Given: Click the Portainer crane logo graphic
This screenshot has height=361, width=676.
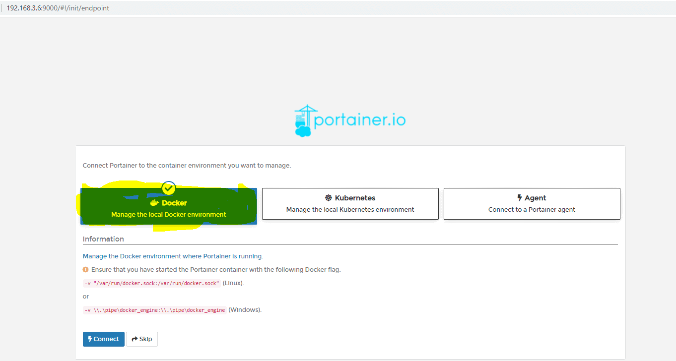Looking at the screenshot, I should point(303,119).
